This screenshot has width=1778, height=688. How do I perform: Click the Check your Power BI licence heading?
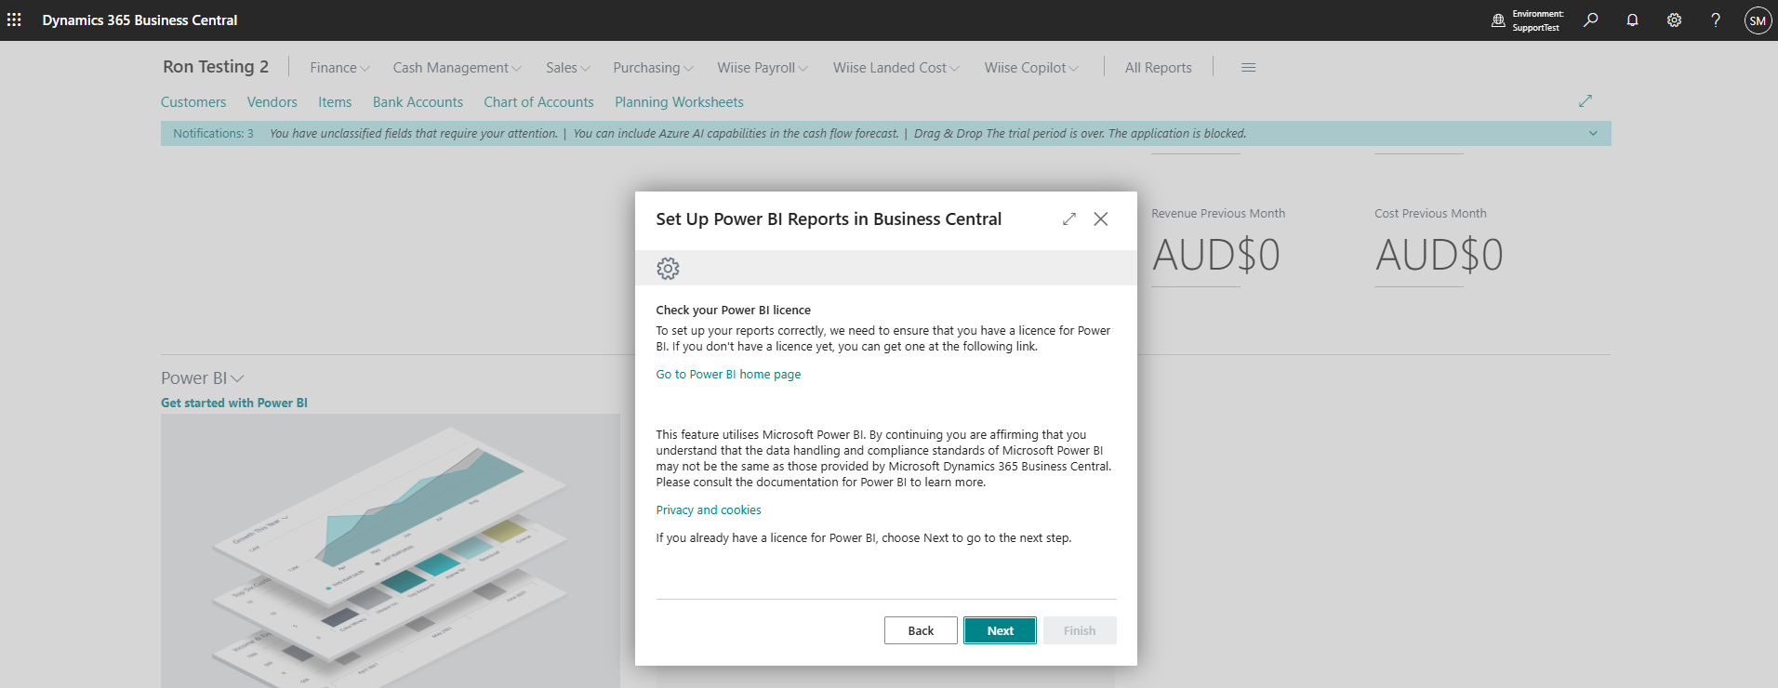click(x=733, y=311)
